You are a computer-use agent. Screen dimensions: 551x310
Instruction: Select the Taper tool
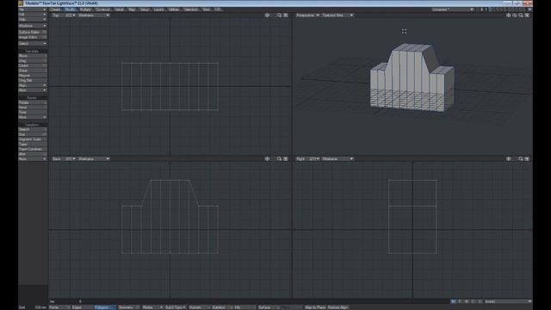point(33,144)
